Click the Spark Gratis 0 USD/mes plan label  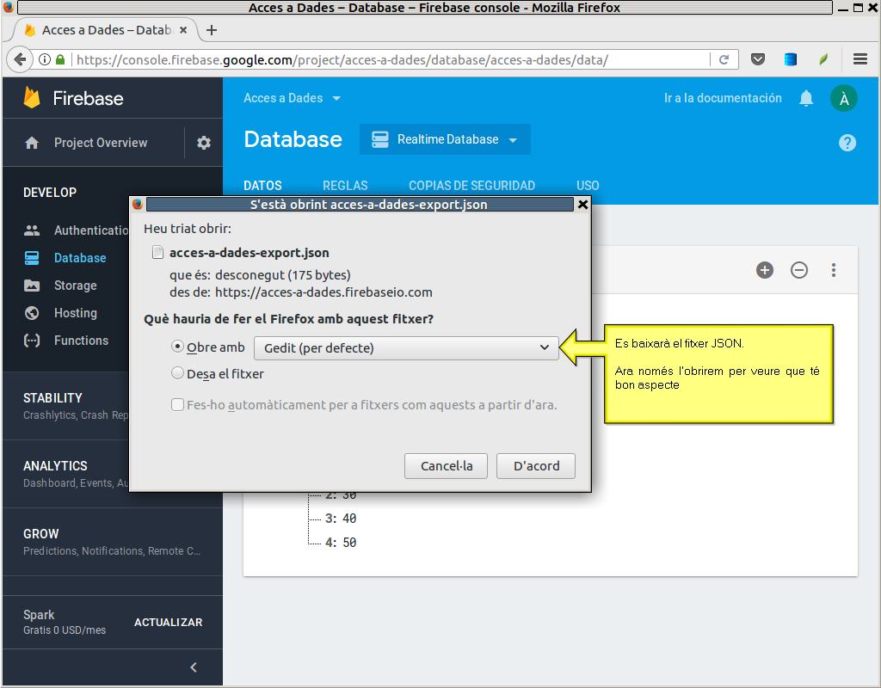65,623
